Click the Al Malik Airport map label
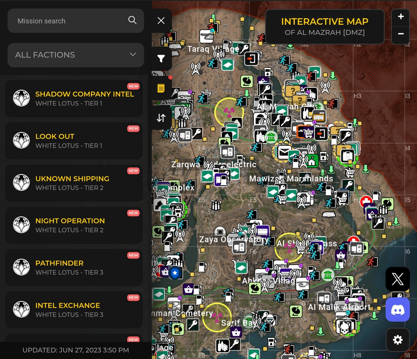This screenshot has height=359, width=417. 339,307
